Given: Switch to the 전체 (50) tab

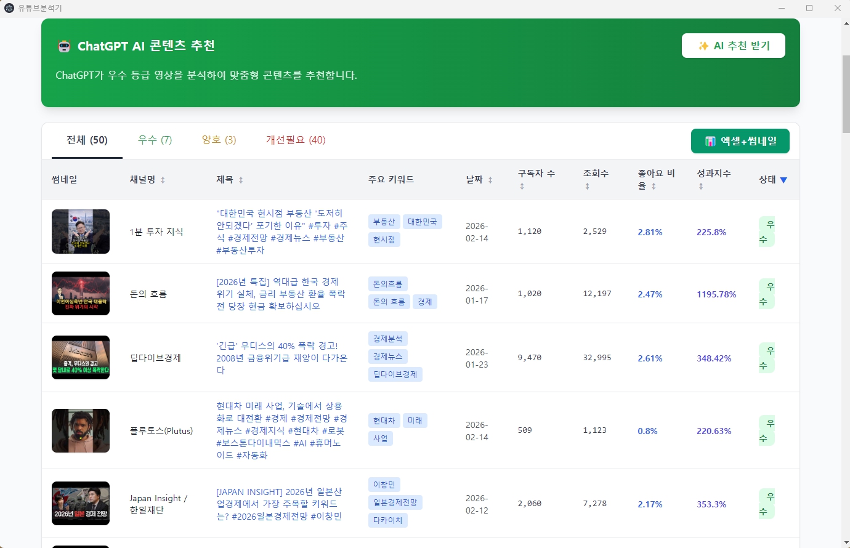Looking at the screenshot, I should pos(87,140).
